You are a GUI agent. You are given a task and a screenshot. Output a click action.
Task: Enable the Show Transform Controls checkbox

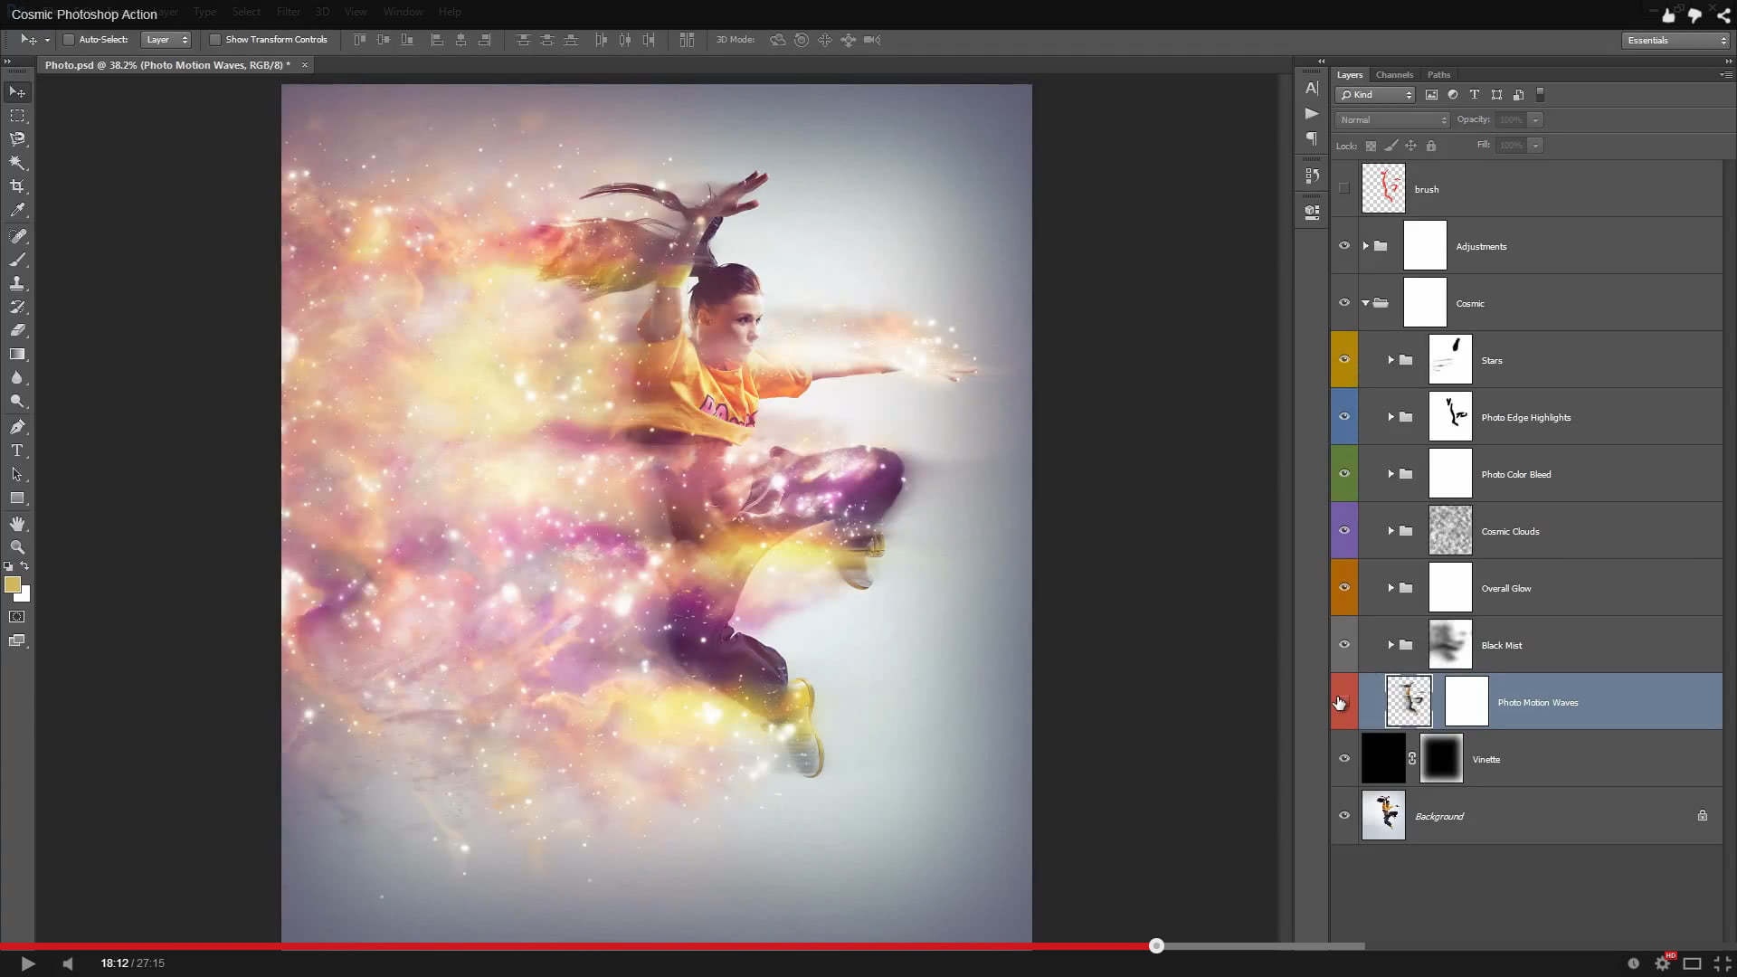(x=216, y=39)
